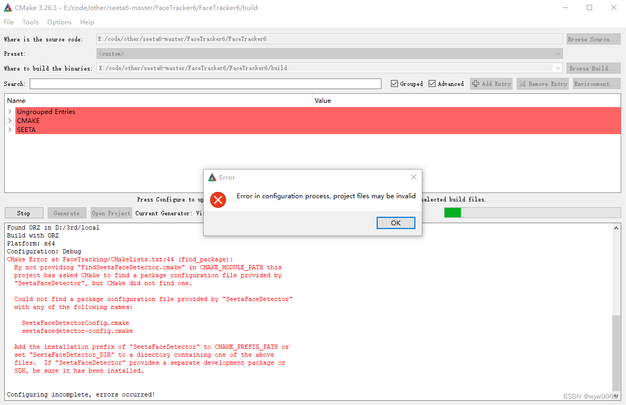Open the Preset dropdown
This screenshot has width=626, height=405.
pyautogui.click(x=330, y=54)
